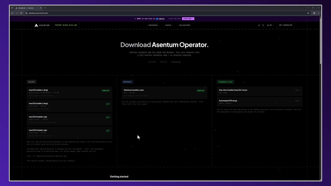Click ALT for Intel macOS Installer (.dmg)
Screen dimensions: 331x186
point(108,104)
